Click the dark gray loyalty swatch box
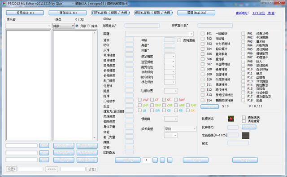Screen dimensions: 287x177 [246, 136]
